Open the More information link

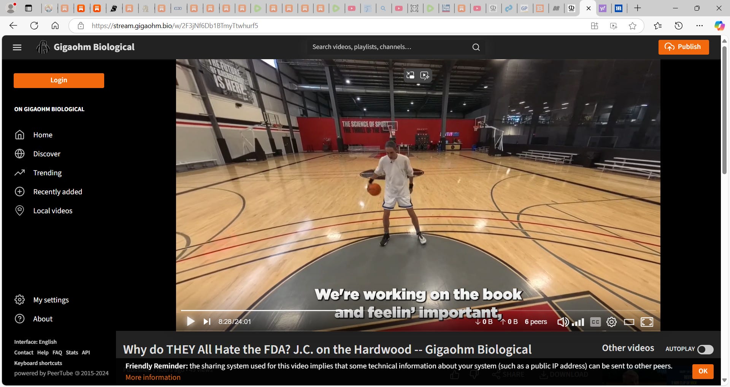tap(153, 378)
